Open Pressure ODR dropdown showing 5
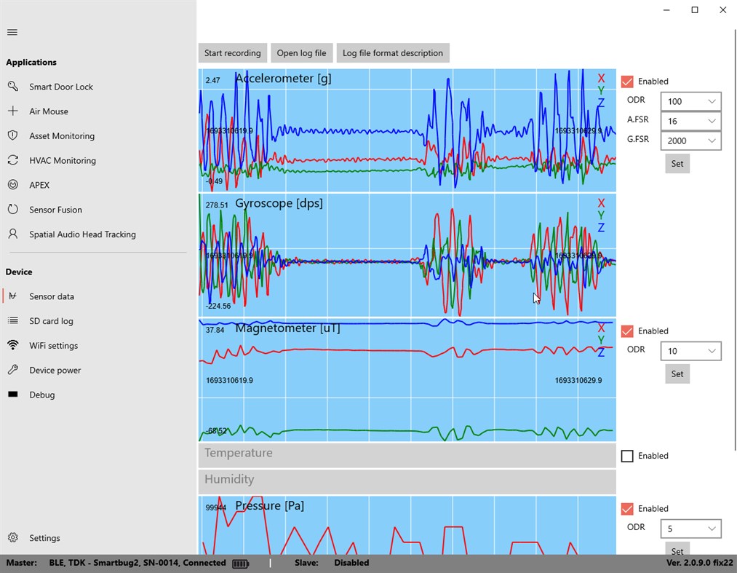This screenshot has width=737, height=573. [x=690, y=529]
